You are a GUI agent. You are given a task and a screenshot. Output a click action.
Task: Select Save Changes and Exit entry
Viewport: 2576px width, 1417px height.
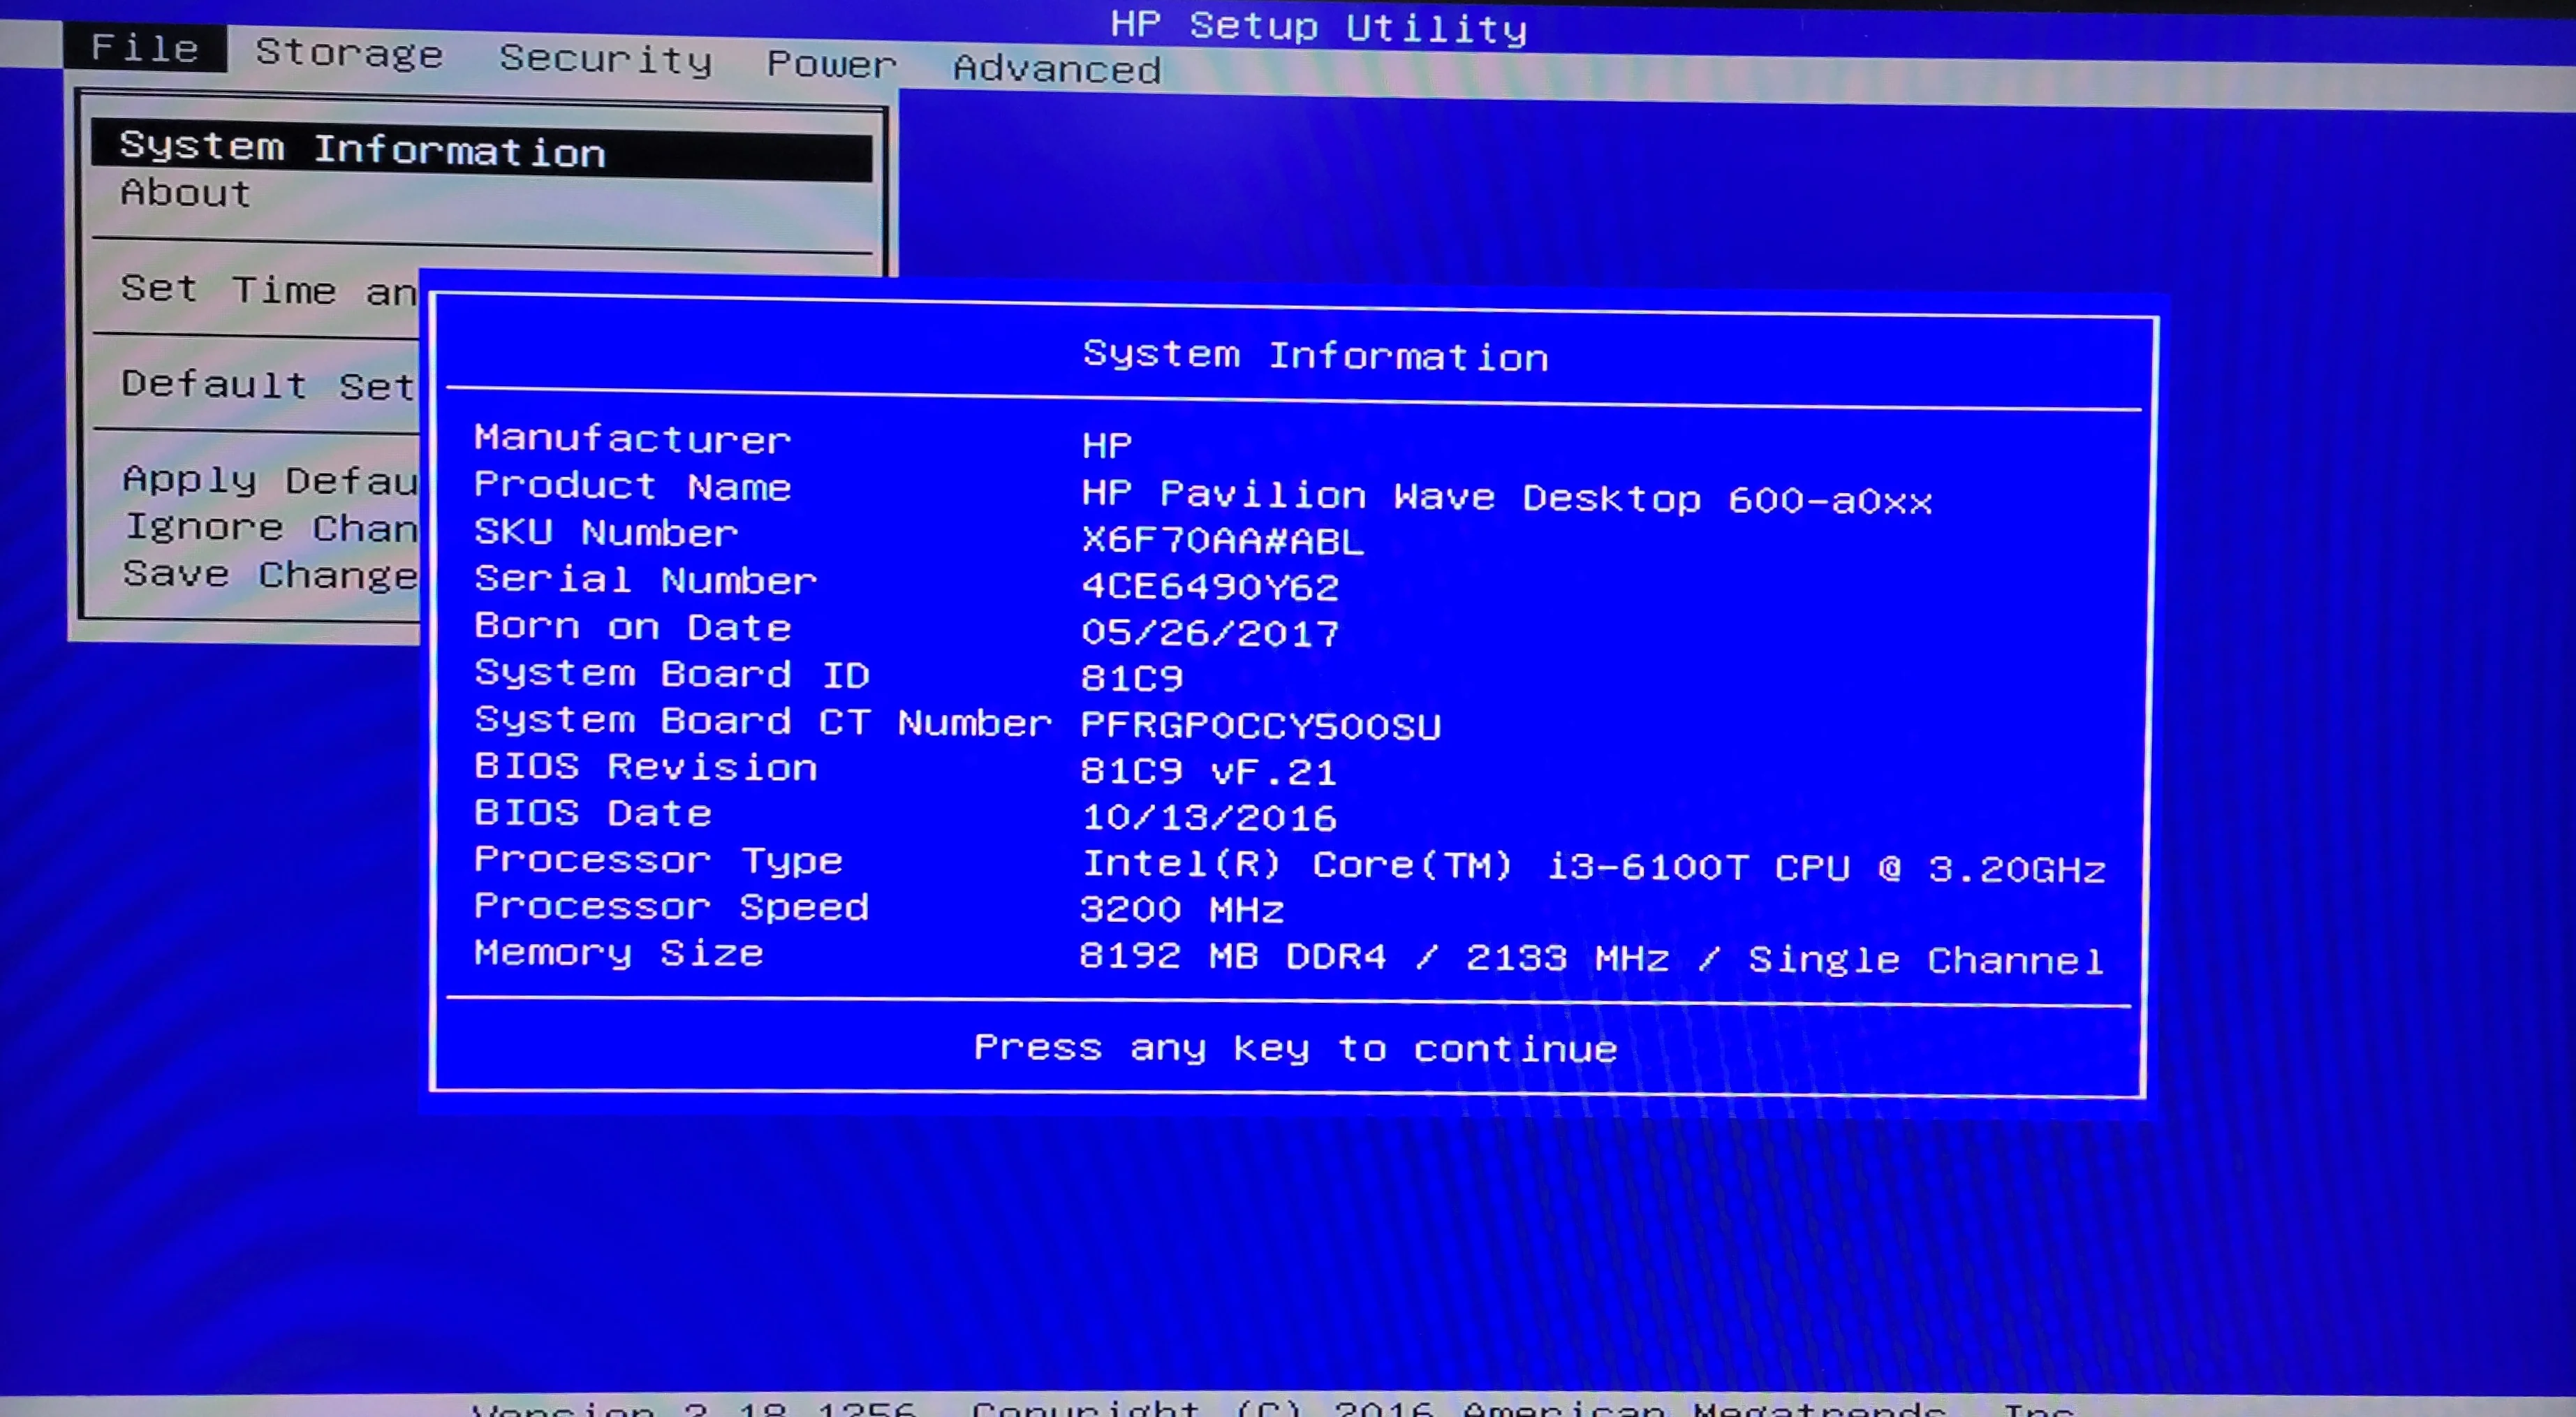(x=270, y=575)
